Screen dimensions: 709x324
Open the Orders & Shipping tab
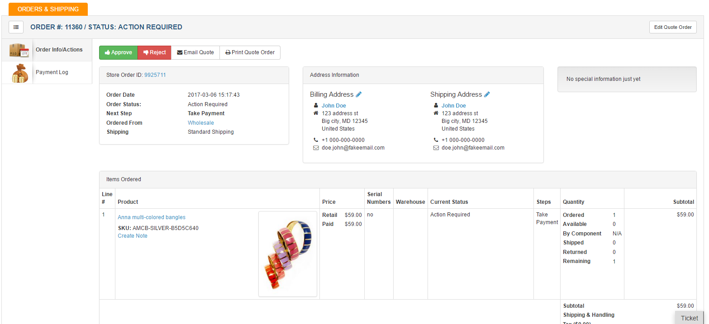point(48,9)
